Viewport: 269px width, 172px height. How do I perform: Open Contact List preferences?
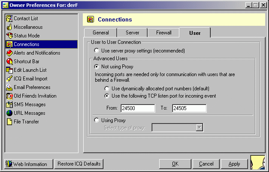coord(41,18)
